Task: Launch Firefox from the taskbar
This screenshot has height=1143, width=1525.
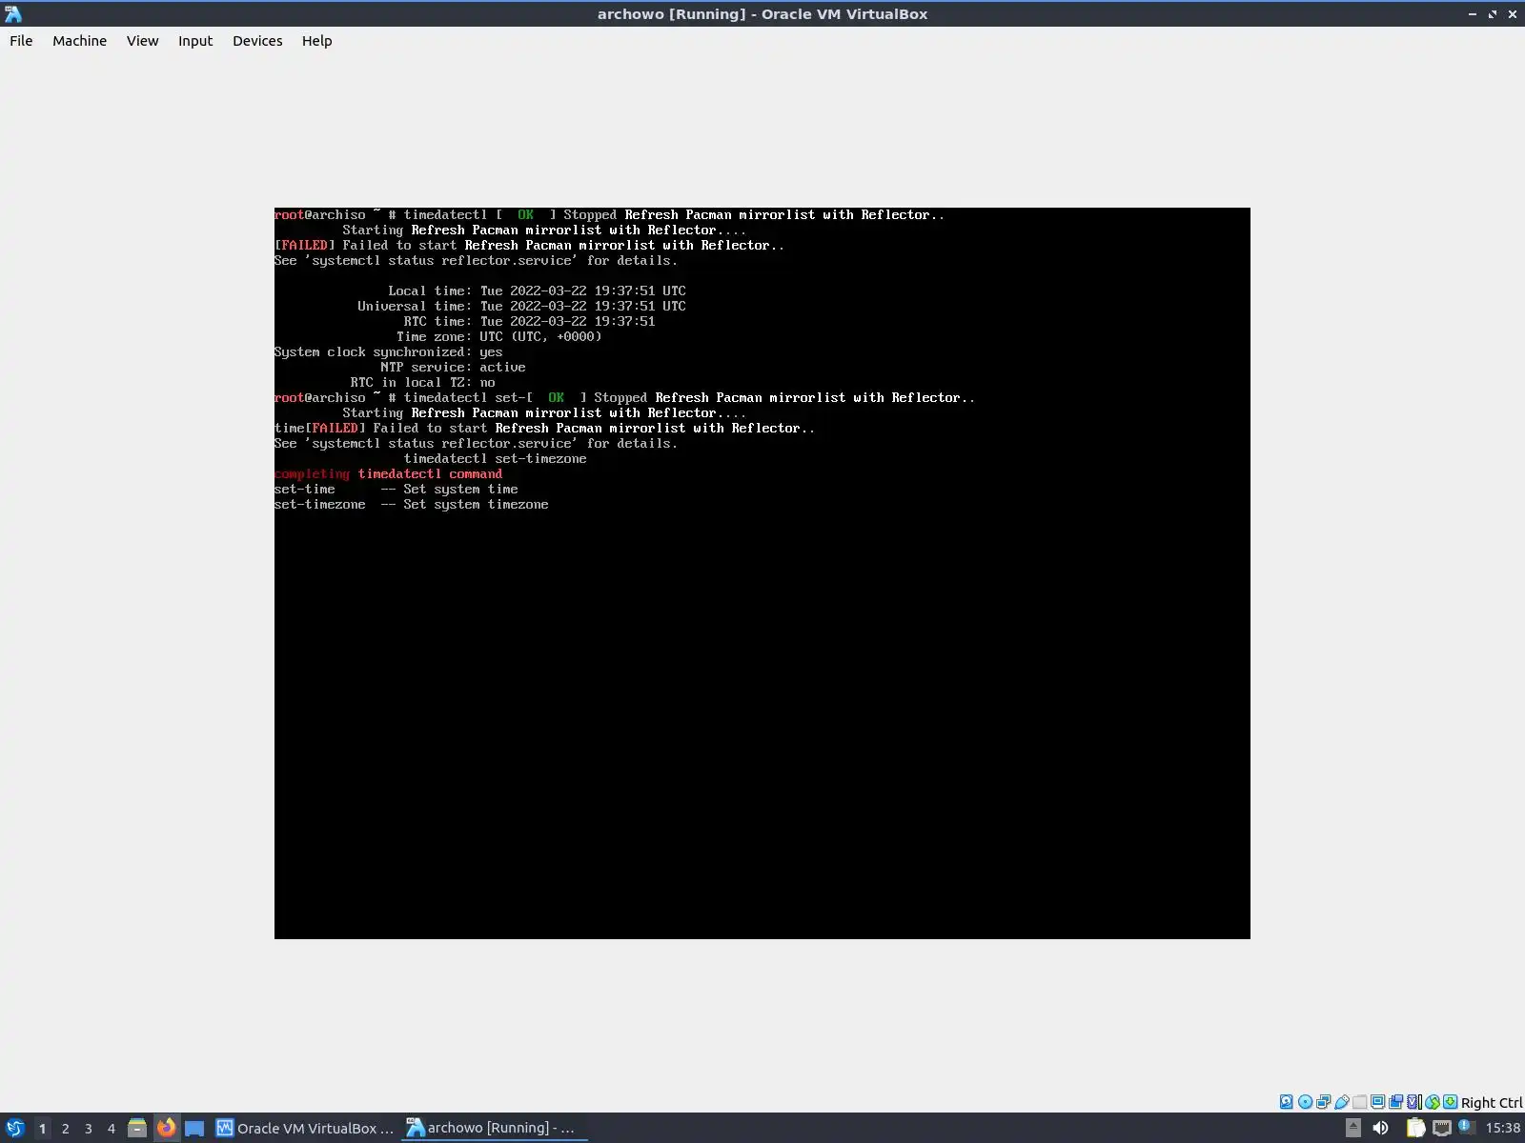Action: pyautogui.click(x=166, y=1129)
